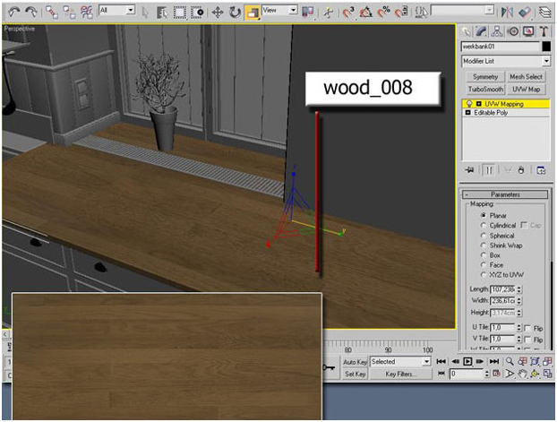Collapse the Parameters rollout
The width and height of the screenshot is (557, 422).
click(505, 194)
